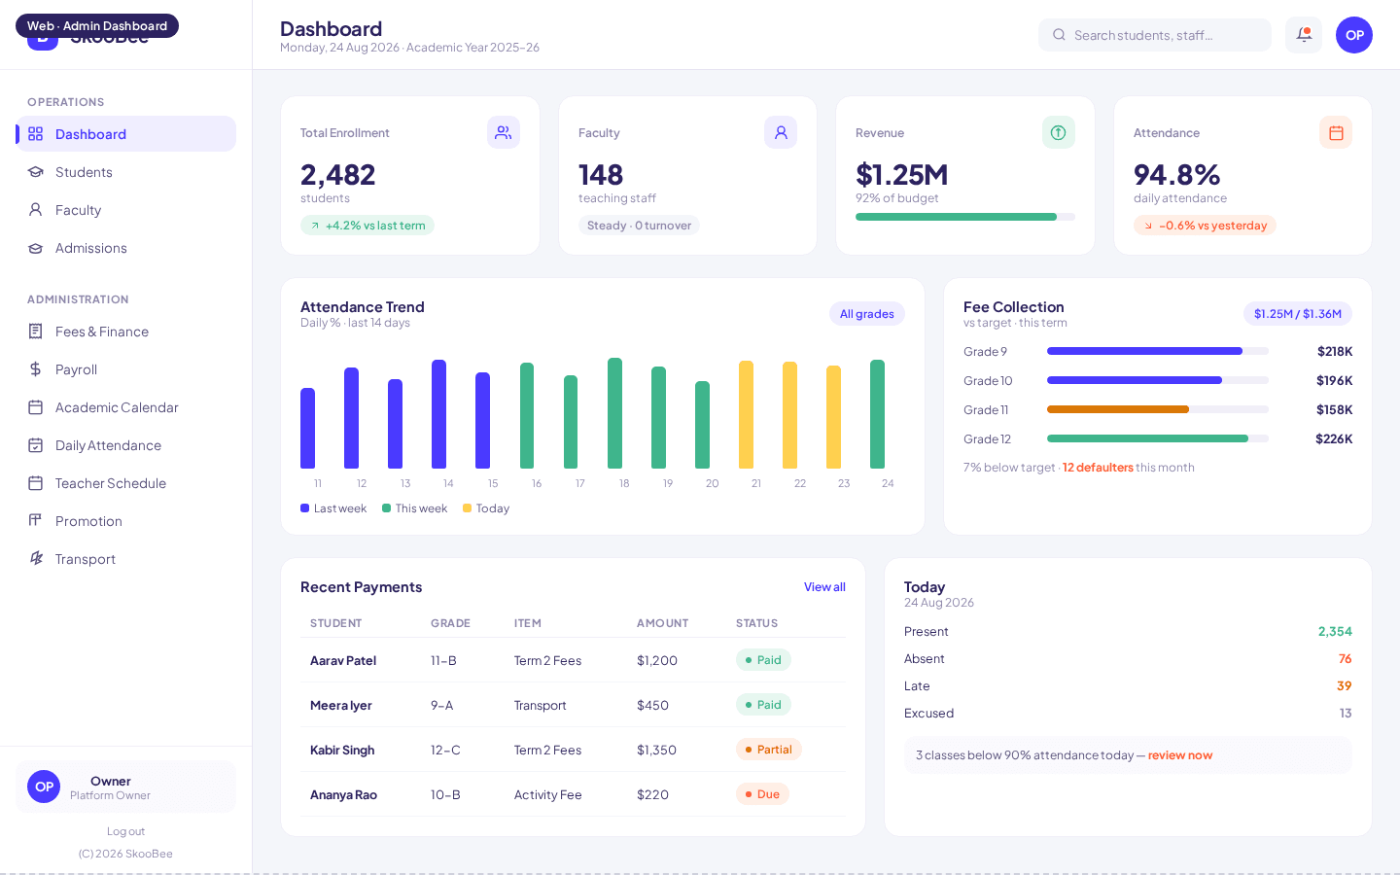Click the Faculty person icon in sidebar

click(36, 210)
